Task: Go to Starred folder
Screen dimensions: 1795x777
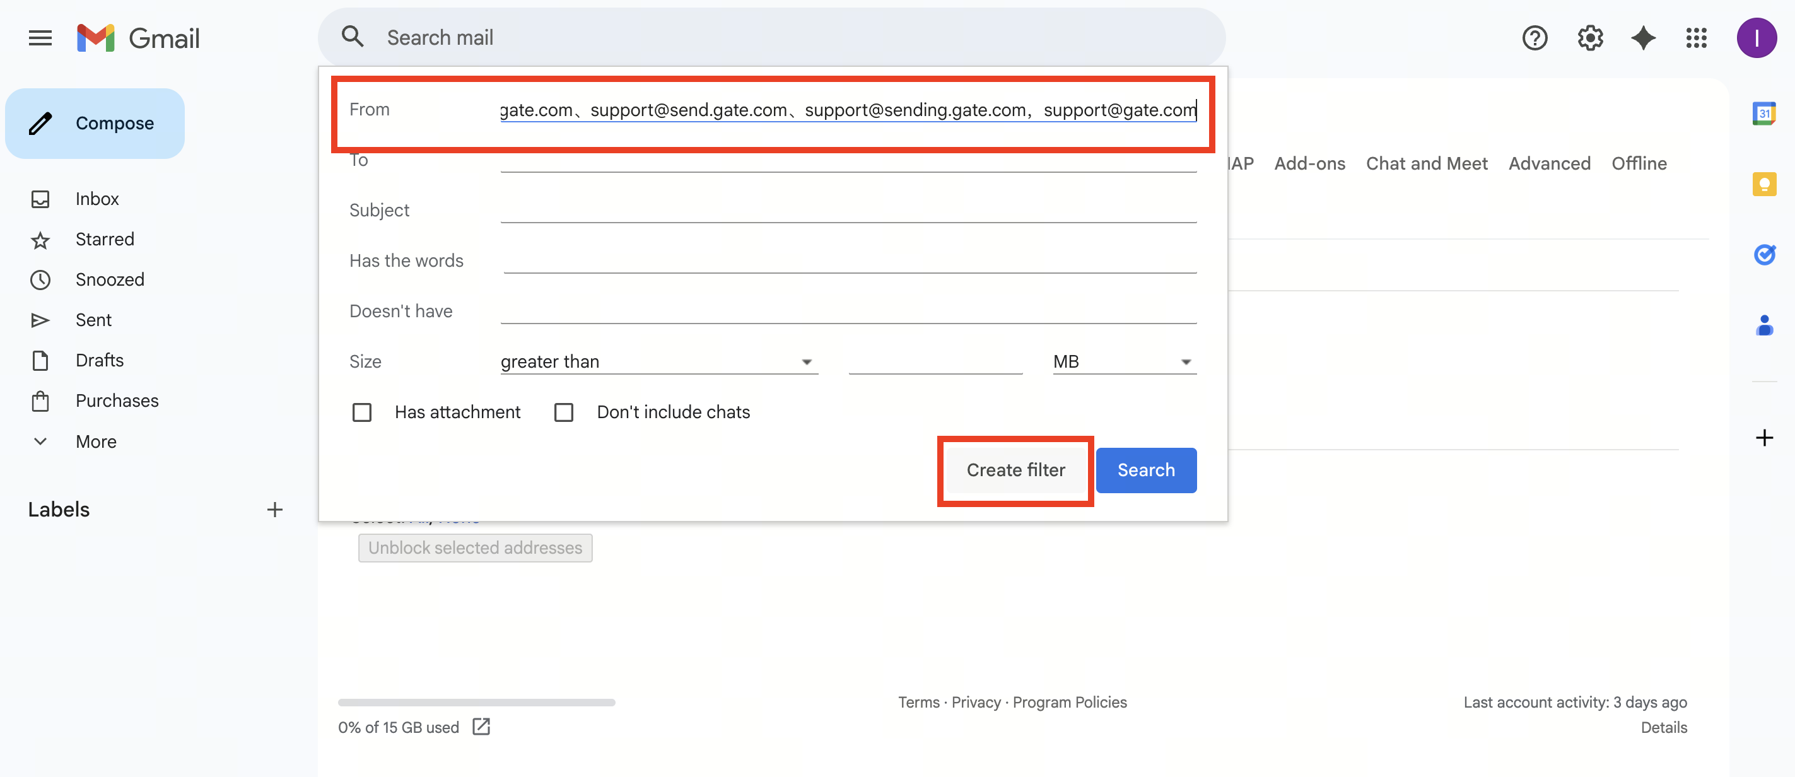Action: click(x=105, y=240)
